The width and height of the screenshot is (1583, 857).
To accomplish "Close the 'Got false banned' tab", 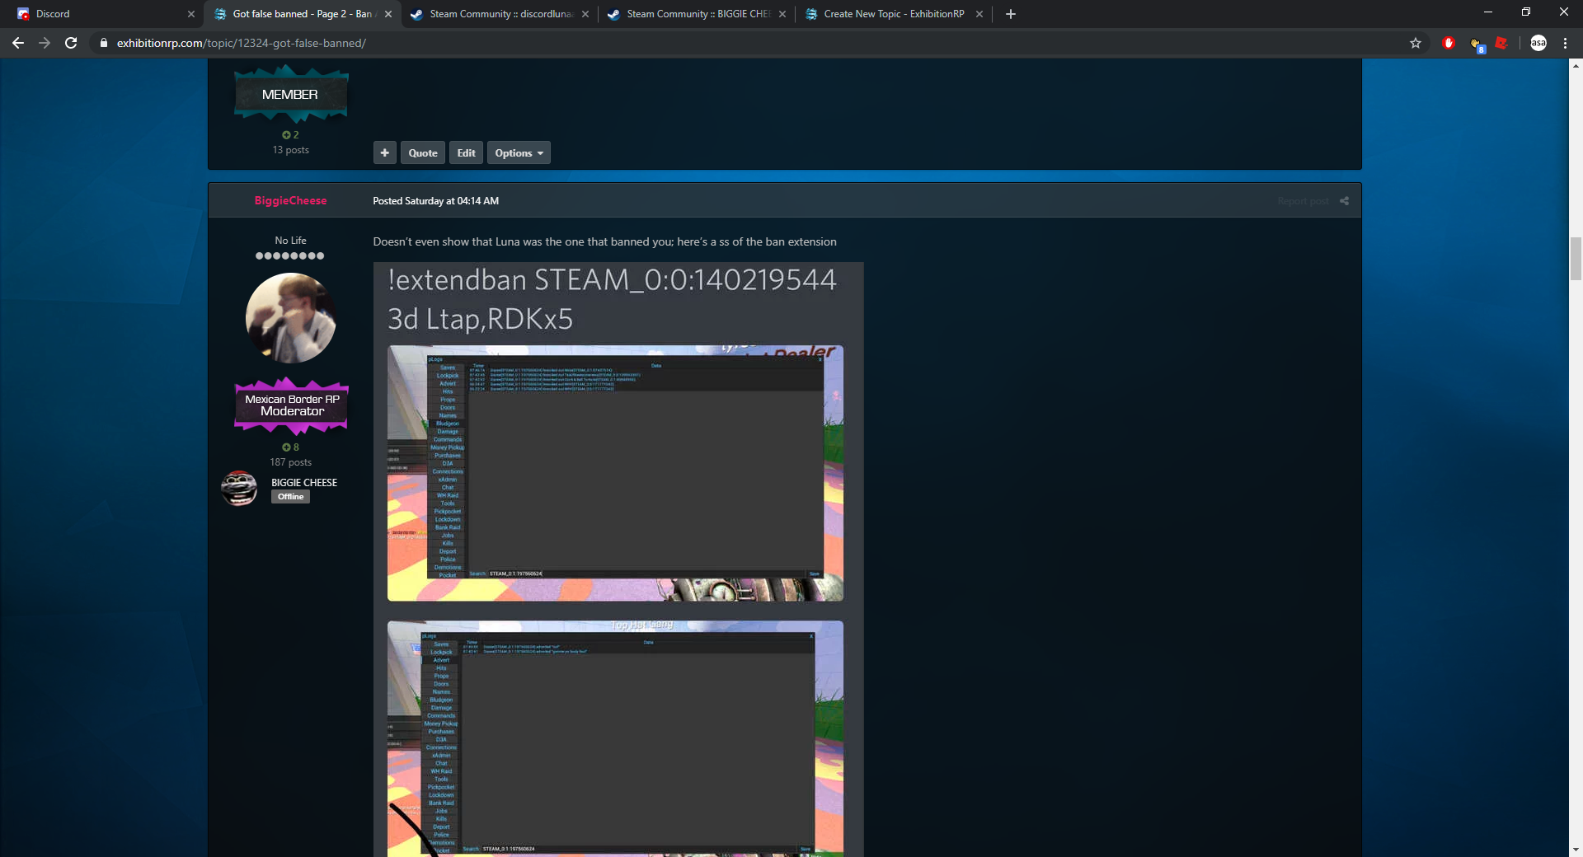I will tap(388, 14).
